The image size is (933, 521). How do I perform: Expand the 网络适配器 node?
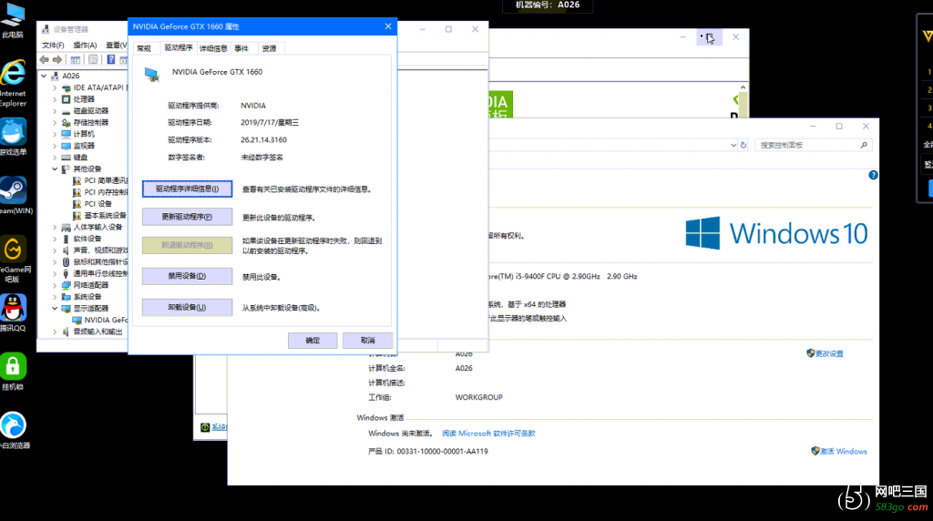[x=55, y=285]
